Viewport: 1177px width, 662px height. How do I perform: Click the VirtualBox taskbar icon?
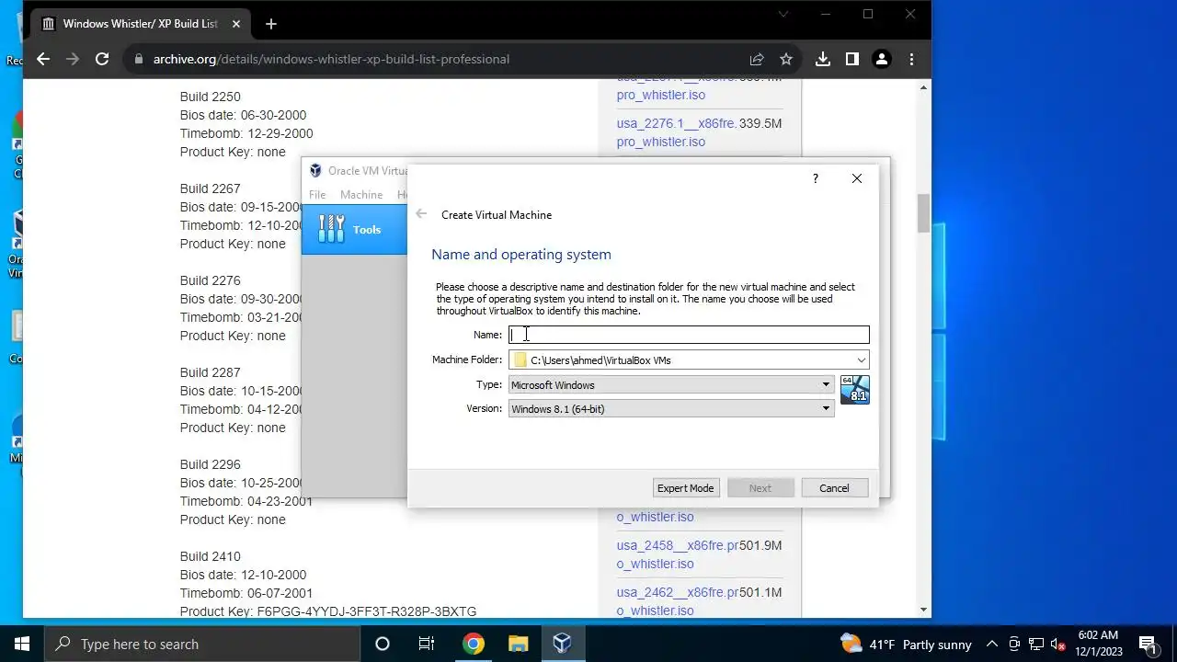[x=562, y=644]
